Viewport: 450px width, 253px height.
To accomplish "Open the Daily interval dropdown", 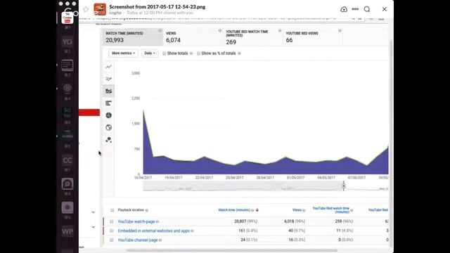I will [x=150, y=53].
